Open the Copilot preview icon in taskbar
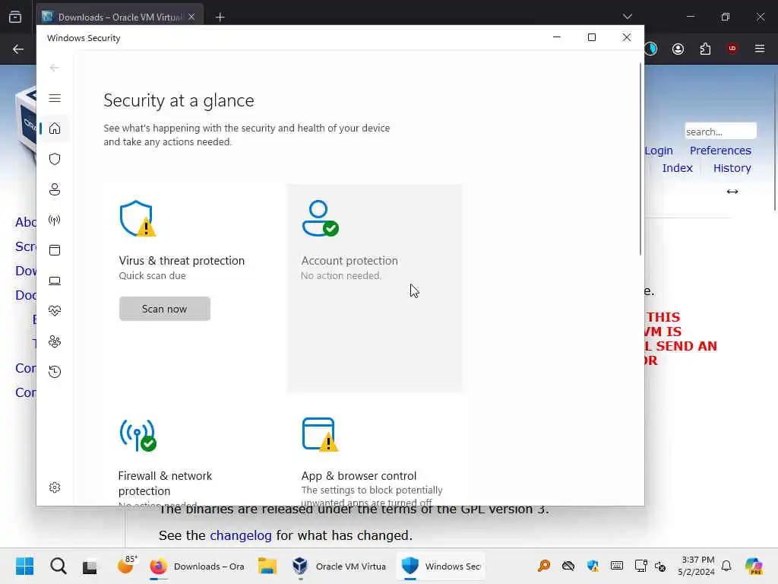 pyautogui.click(x=753, y=566)
